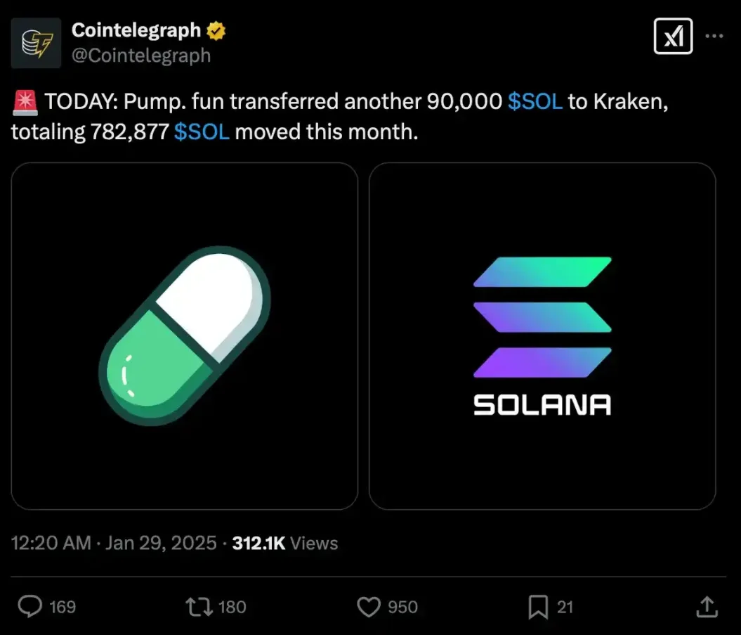Click the repost icon

[199, 606]
